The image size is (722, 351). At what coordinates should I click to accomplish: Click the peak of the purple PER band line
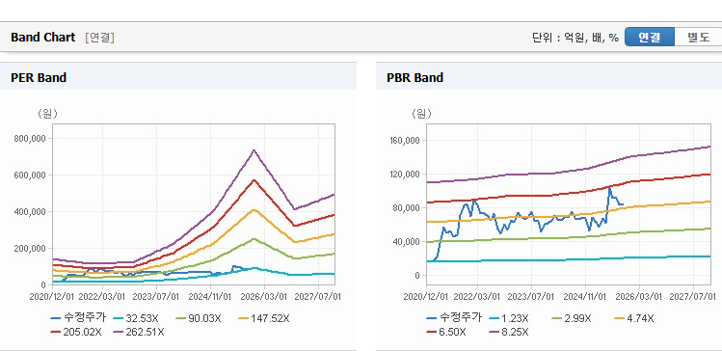(254, 150)
